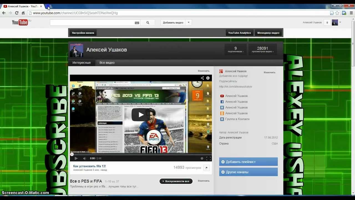
Task: Click the YouTube logo
Action: point(20,22)
